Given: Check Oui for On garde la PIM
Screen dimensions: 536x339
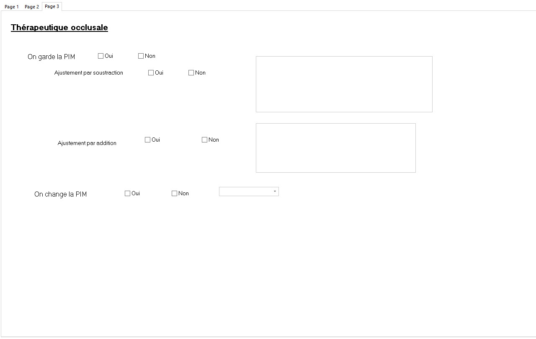Looking at the screenshot, I should (x=101, y=56).
